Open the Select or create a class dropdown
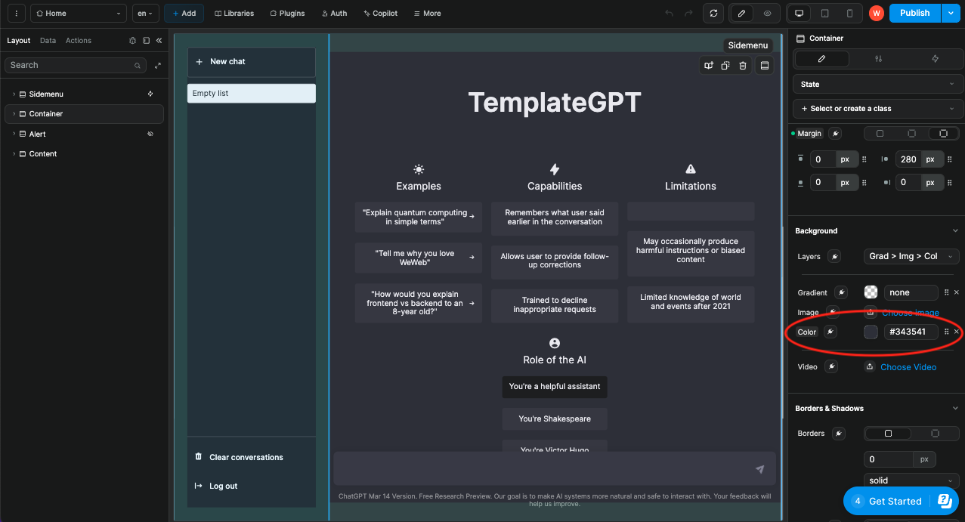 pos(877,108)
